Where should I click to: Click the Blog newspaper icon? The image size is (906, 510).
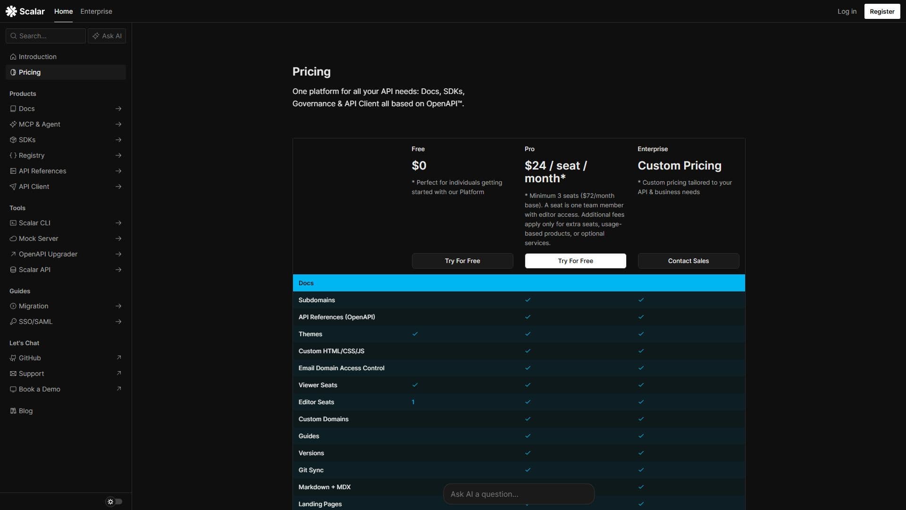coord(13,411)
